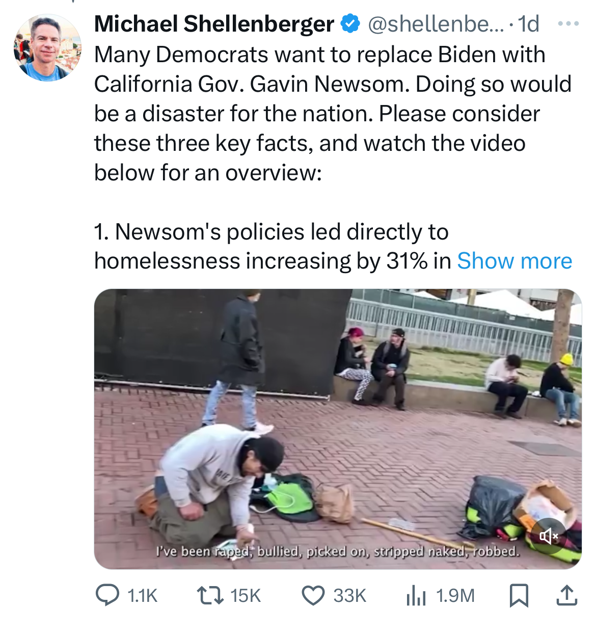Screen dimensions: 596x635
Task: Click the Michael Shellenberger display name
Action: tap(214, 24)
